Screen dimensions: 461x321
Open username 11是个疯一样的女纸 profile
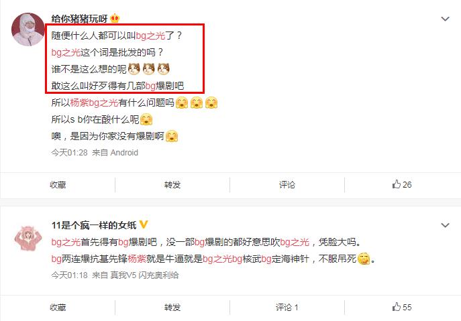[x=94, y=225]
